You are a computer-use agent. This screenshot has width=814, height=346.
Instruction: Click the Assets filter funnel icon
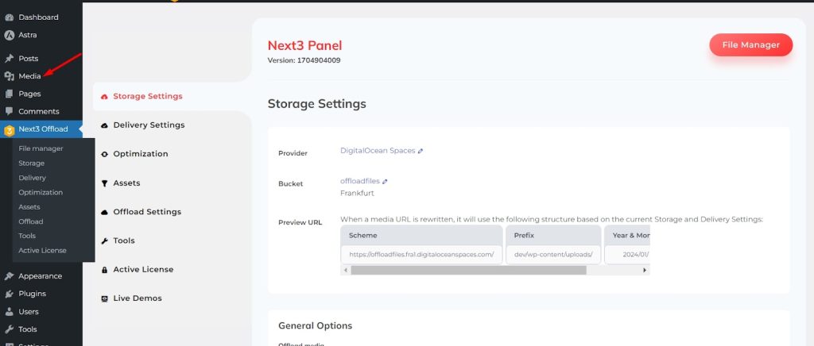click(x=104, y=183)
